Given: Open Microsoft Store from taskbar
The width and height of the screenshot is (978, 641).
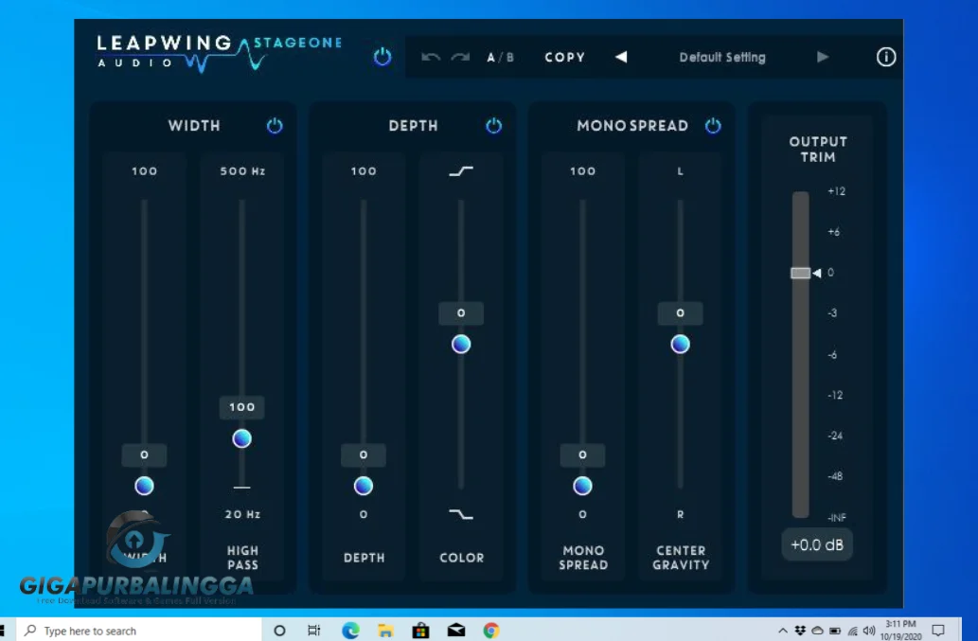Looking at the screenshot, I should [x=421, y=631].
